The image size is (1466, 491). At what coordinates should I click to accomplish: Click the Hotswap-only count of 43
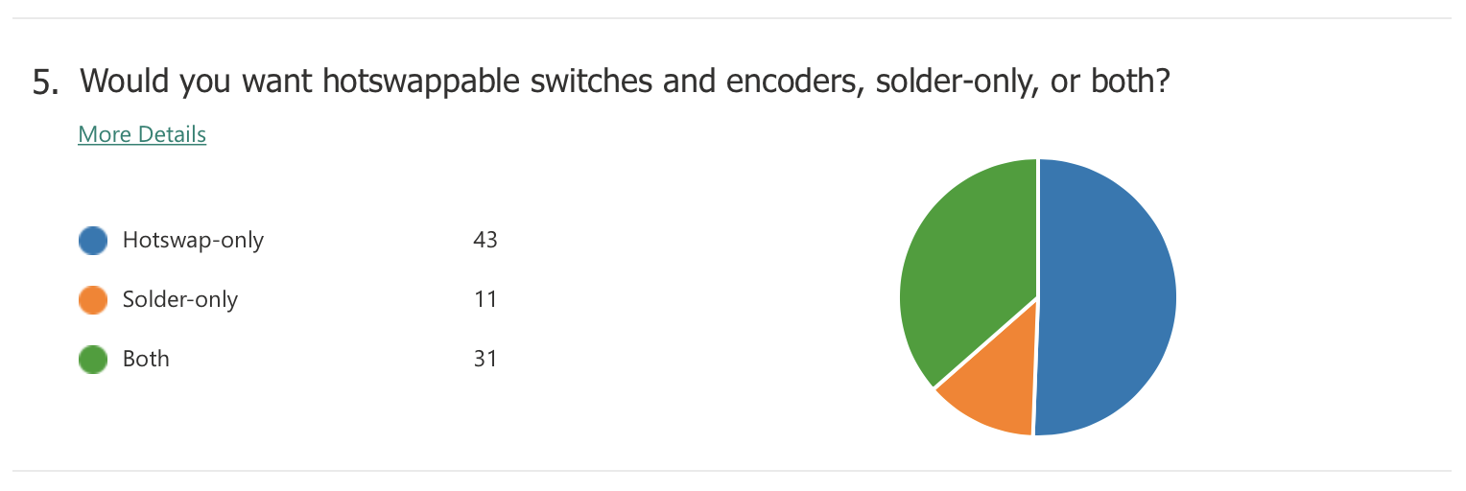pos(485,240)
